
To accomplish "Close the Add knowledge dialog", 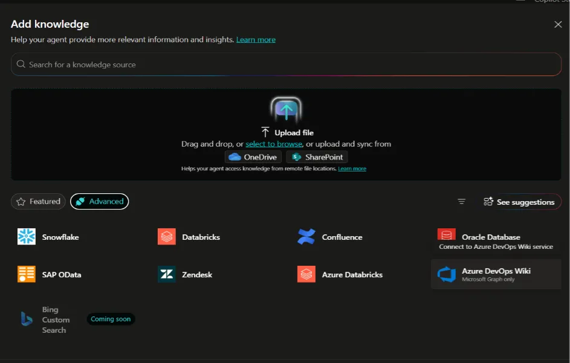I will (x=558, y=24).
